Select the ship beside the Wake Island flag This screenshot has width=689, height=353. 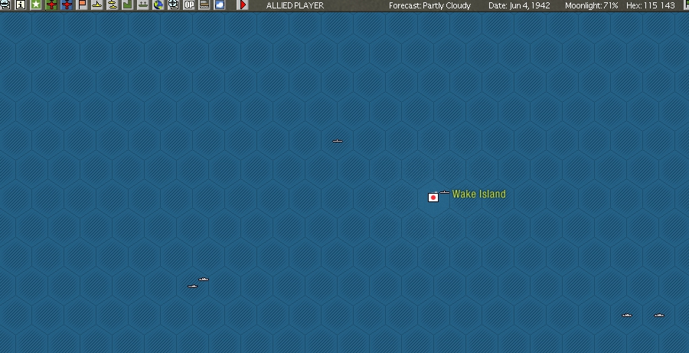coord(445,192)
